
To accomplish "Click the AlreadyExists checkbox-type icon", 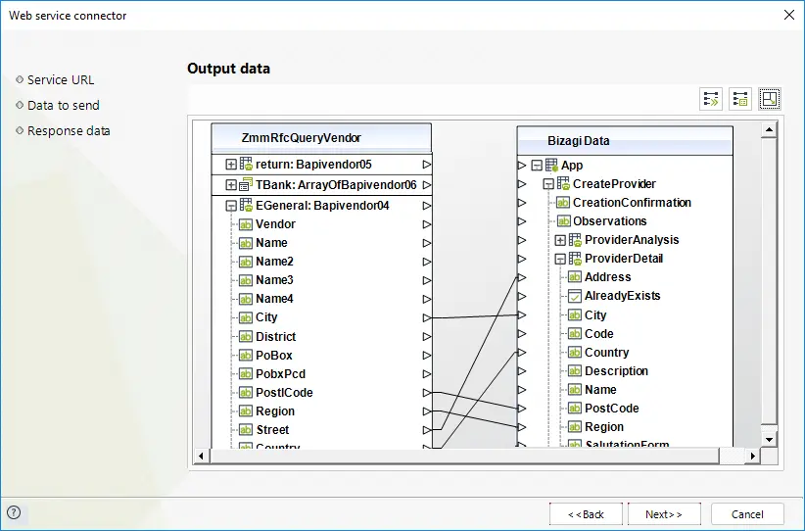I will [x=575, y=296].
